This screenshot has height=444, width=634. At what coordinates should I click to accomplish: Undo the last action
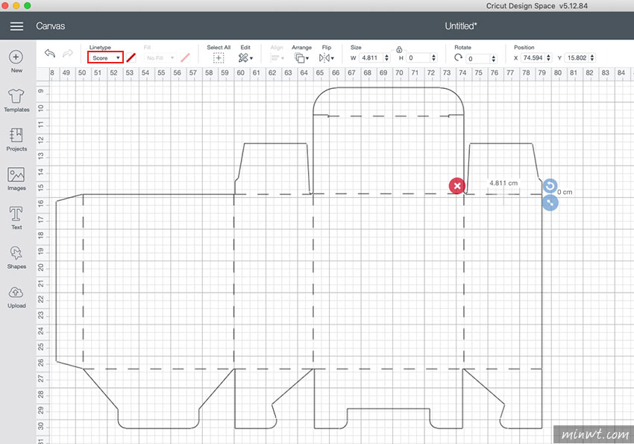(50, 54)
